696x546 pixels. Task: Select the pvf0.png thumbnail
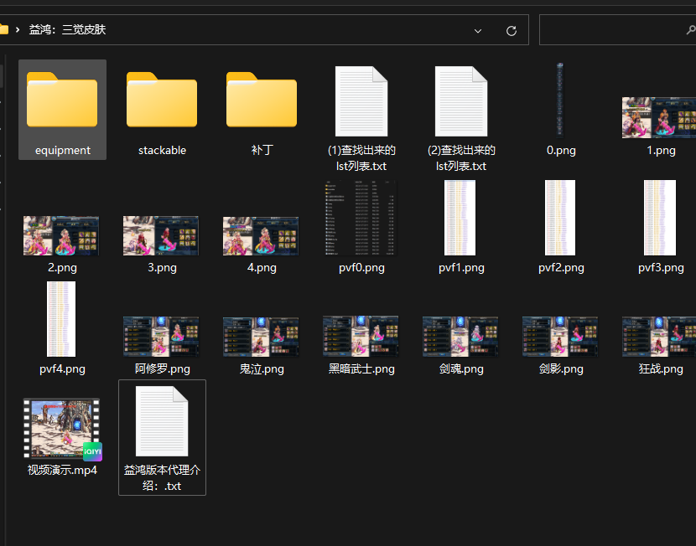tap(361, 218)
